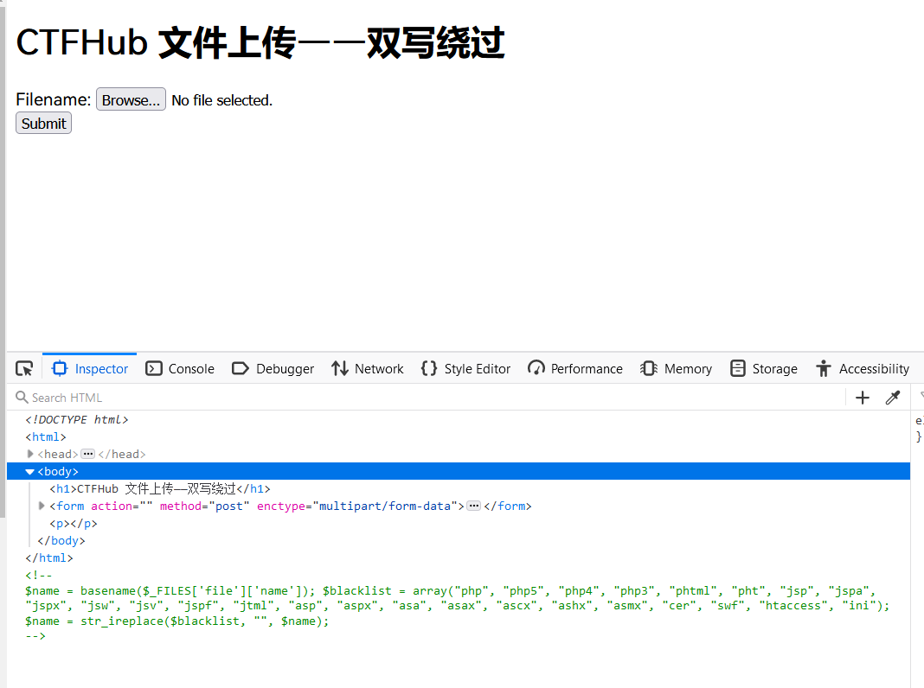The image size is (924, 688).
Task: Click the Inspector tab icon
Action: tap(60, 368)
